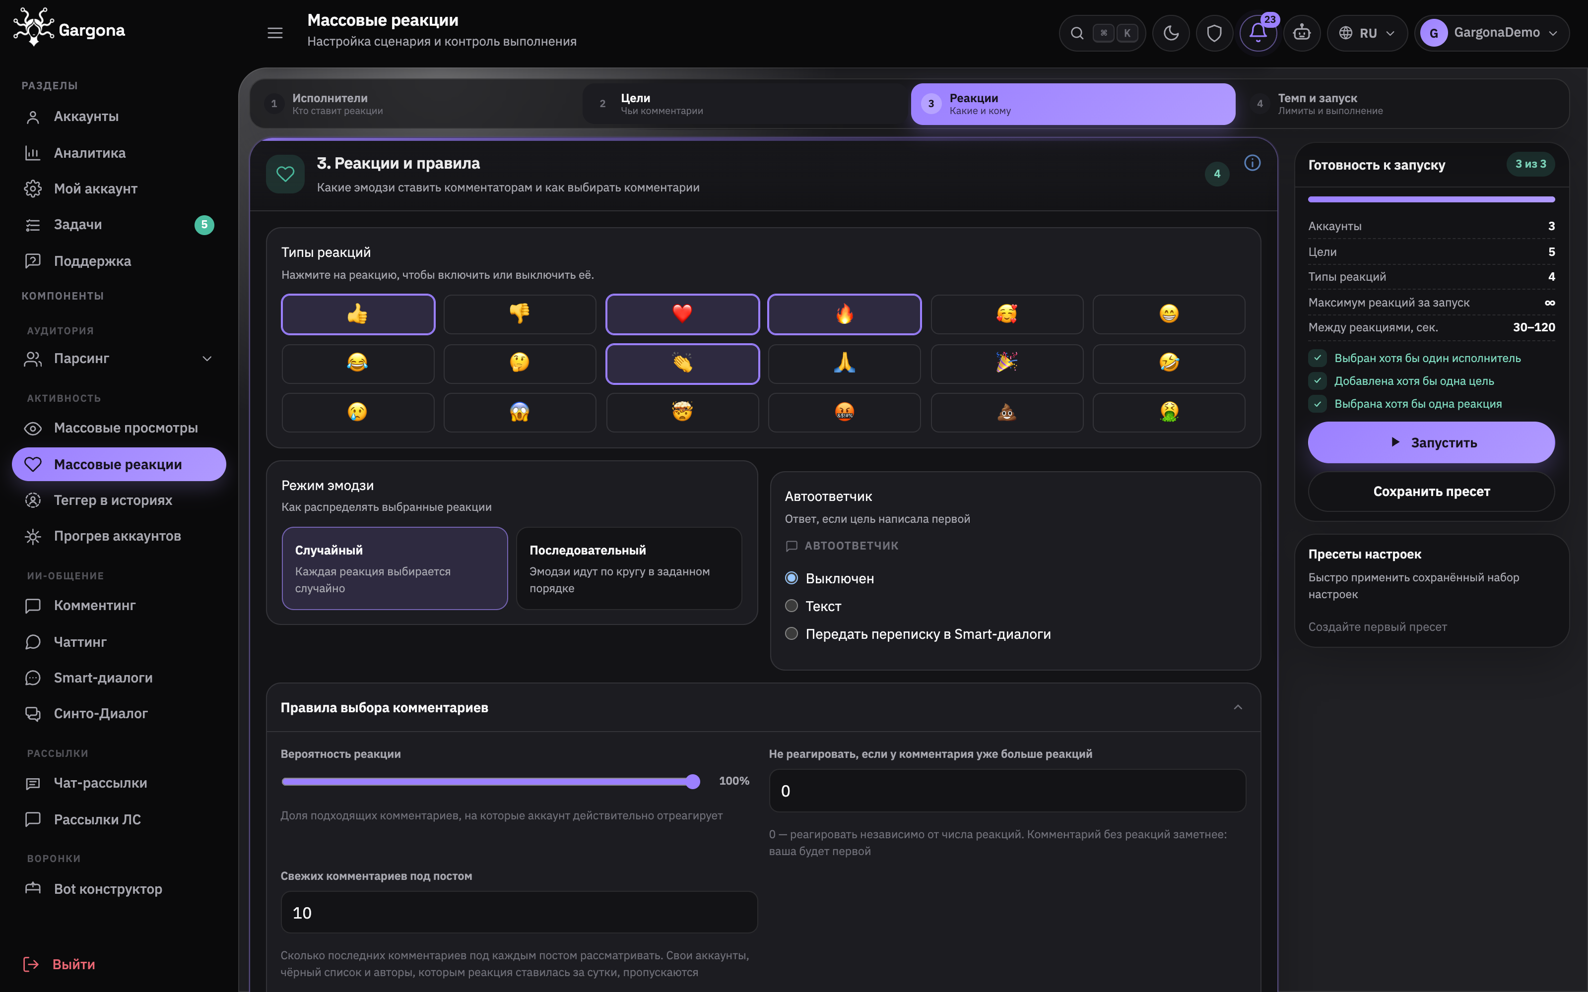Click the hamburger menu icon
This screenshot has height=992, width=1588.
pos(275,33)
